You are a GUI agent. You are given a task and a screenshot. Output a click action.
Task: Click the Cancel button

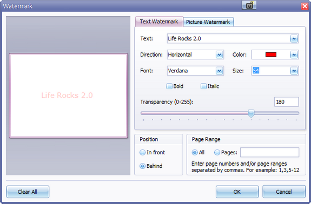(284, 192)
